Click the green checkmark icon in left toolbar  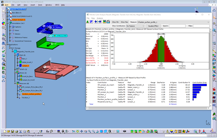[4, 52]
